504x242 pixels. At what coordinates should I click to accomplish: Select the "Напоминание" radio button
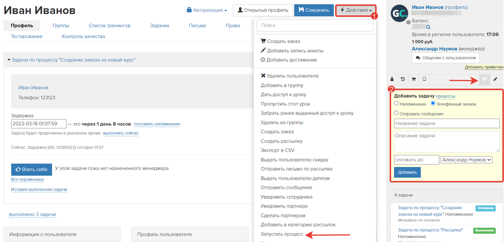point(396,103)
